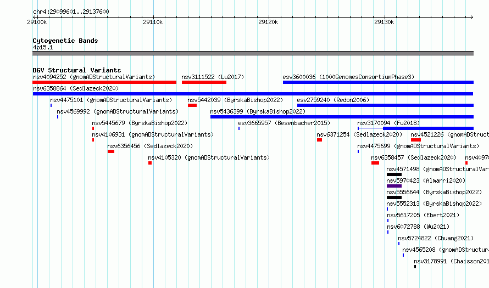Open nsv4106931 gnomAD variant label
The width and height of the screenshot is (489, 288).
(x=153, y=134)
